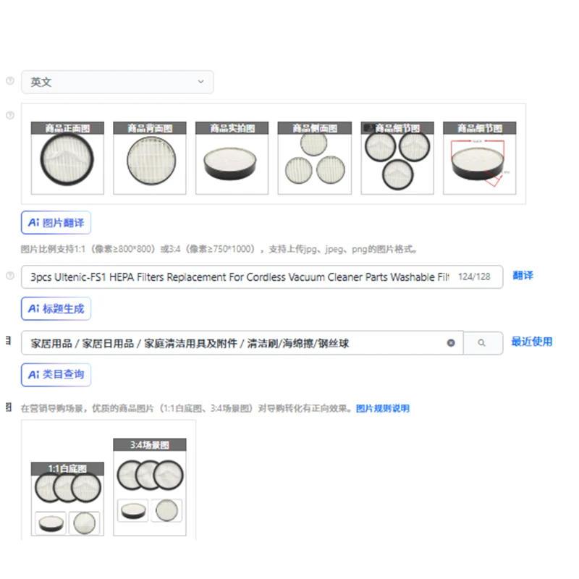Select the 1:1白底图 marketing image

pyautogui.click(x=67, y=499)
